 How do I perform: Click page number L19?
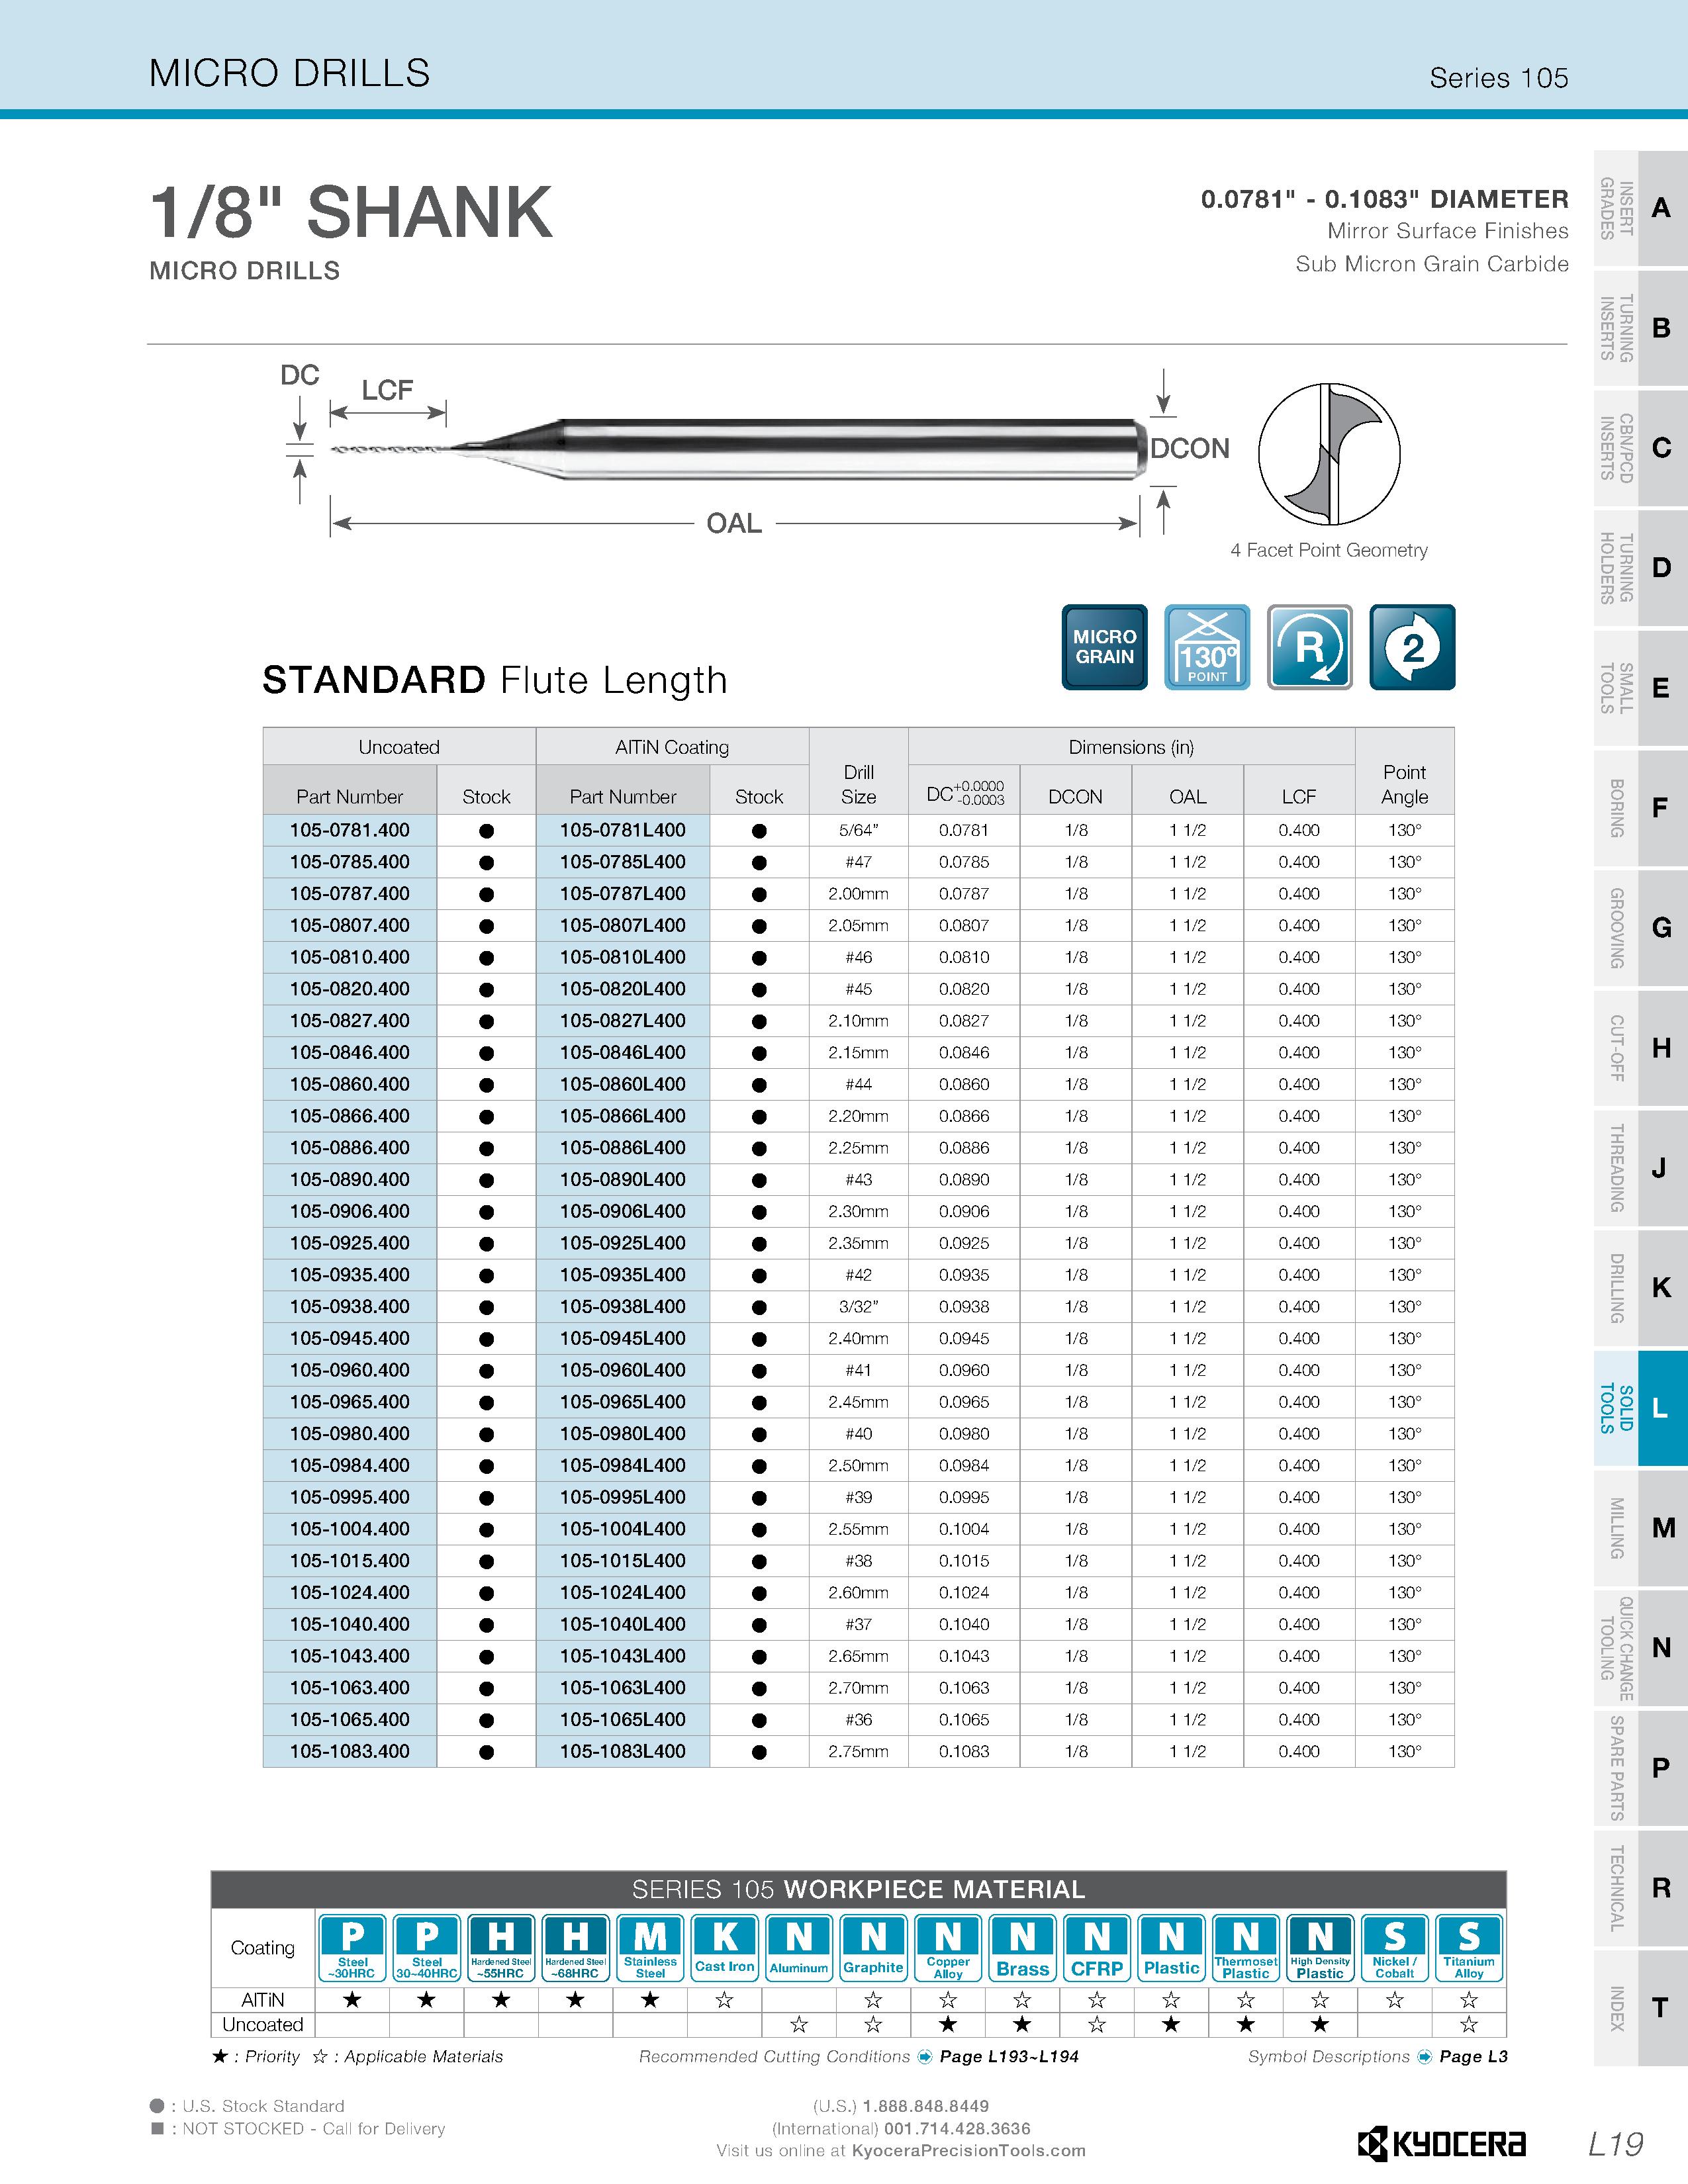click(x=1615, y=2144)
